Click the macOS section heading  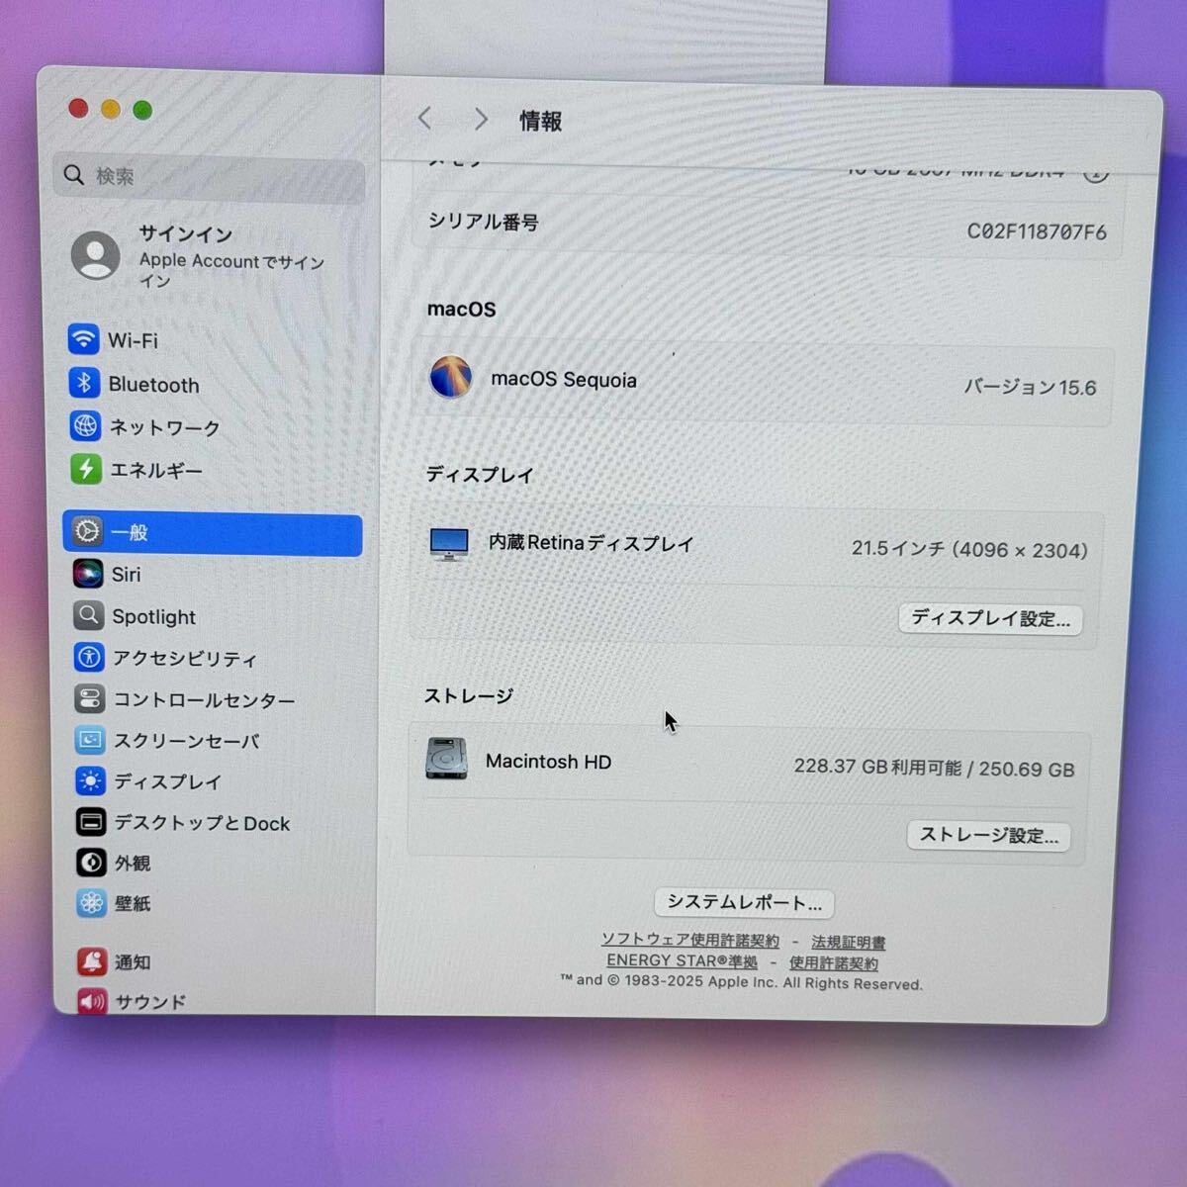click(x=461, y=309)
